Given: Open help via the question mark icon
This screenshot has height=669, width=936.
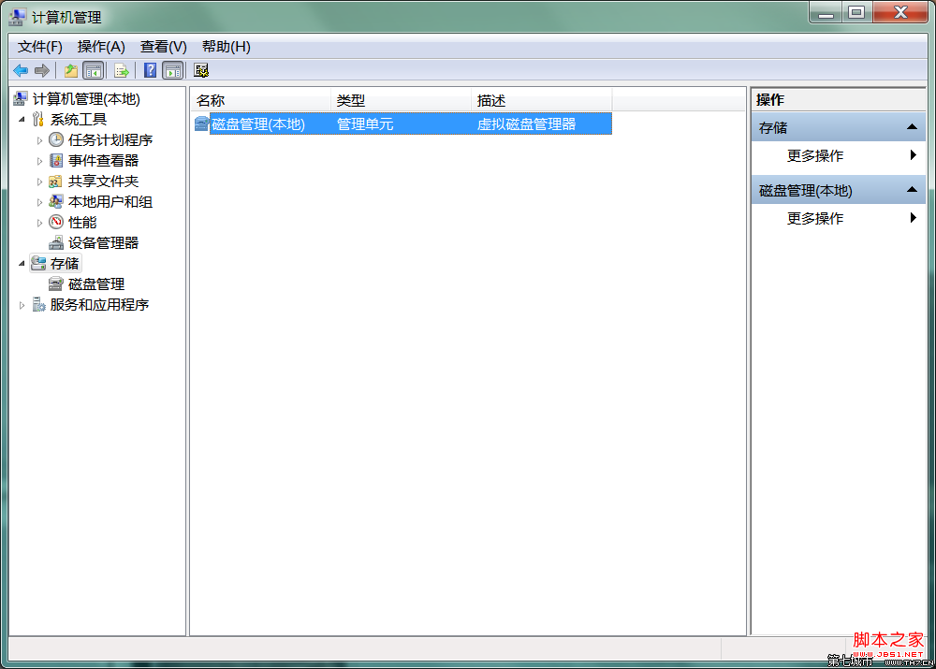Looking at the screenshot, I should point(150,70).
